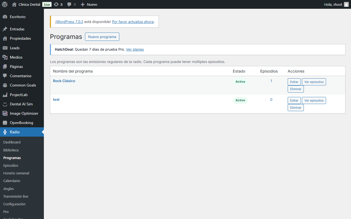This screenshot has height=219, width=351.
Task: Click the Nombre del programa column header
Action: [x=73, y=71]
